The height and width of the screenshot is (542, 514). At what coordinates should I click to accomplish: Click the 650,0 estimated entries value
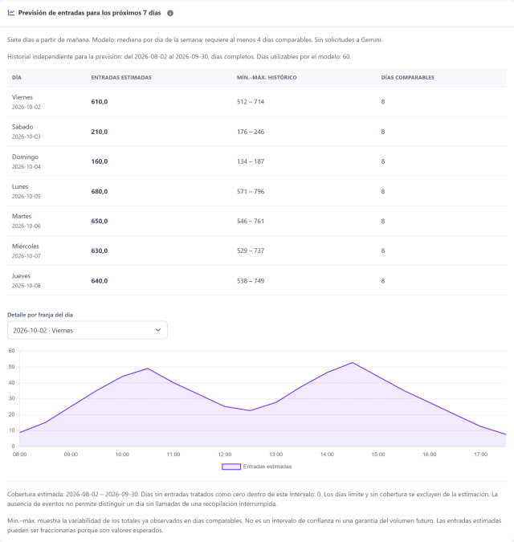point(100,222)
